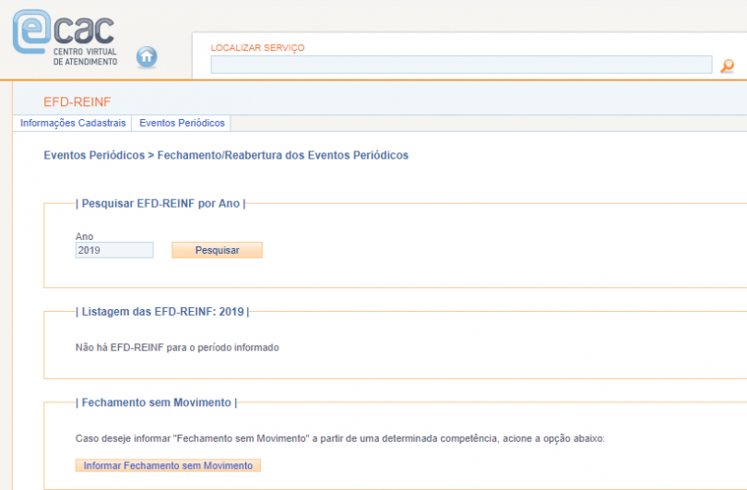747x490 pixels.
Task: Click the 'Ano' label
Action: pos(84,236)
